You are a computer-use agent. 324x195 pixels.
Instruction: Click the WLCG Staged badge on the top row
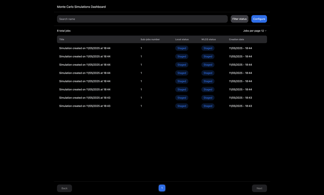pyautogui.click(x=208, y=48)
